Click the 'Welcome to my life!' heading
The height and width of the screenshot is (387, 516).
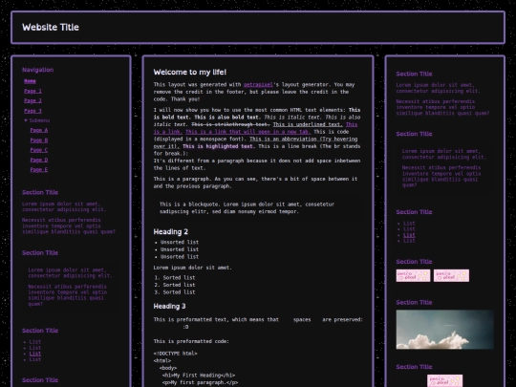pyautogui.click(x=190, y=72)
